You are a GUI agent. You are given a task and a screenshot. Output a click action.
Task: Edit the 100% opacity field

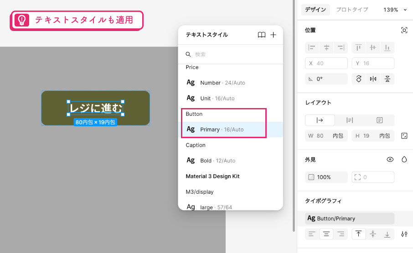click(x=326, y=177)
